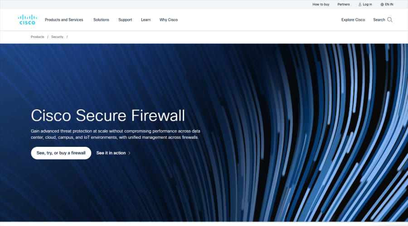
Task: Click the Search label
Action: point(379,20)
